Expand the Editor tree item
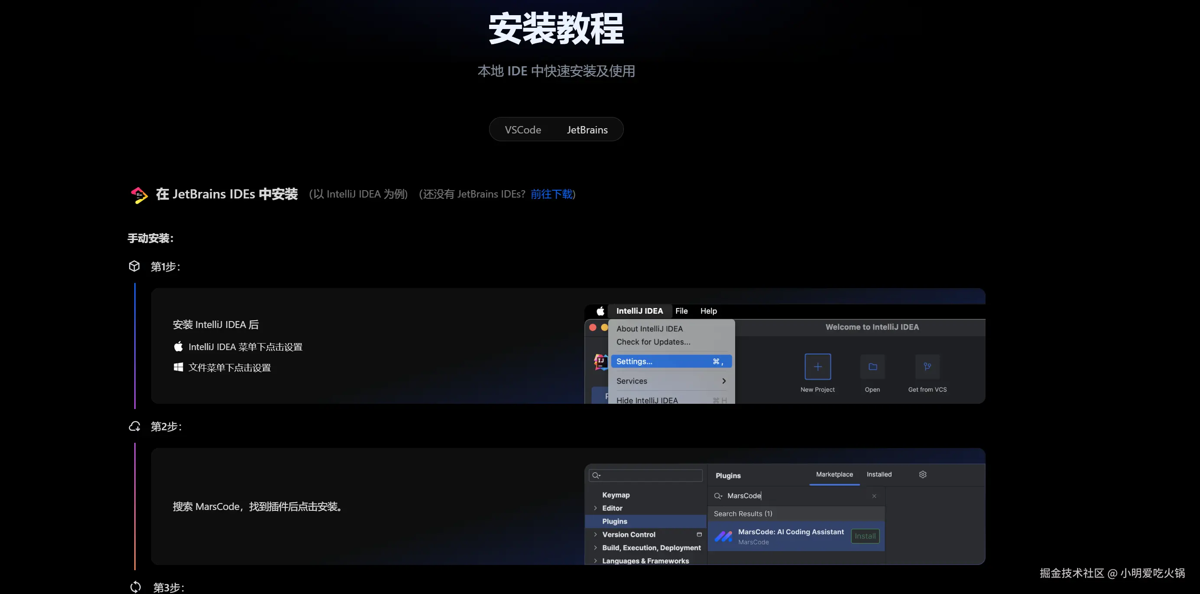The image size is (1200, 594). [595, 508]
